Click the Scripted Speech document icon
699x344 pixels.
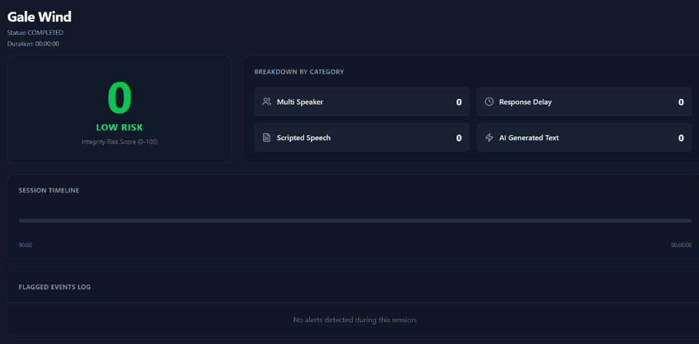pos(266,138)
